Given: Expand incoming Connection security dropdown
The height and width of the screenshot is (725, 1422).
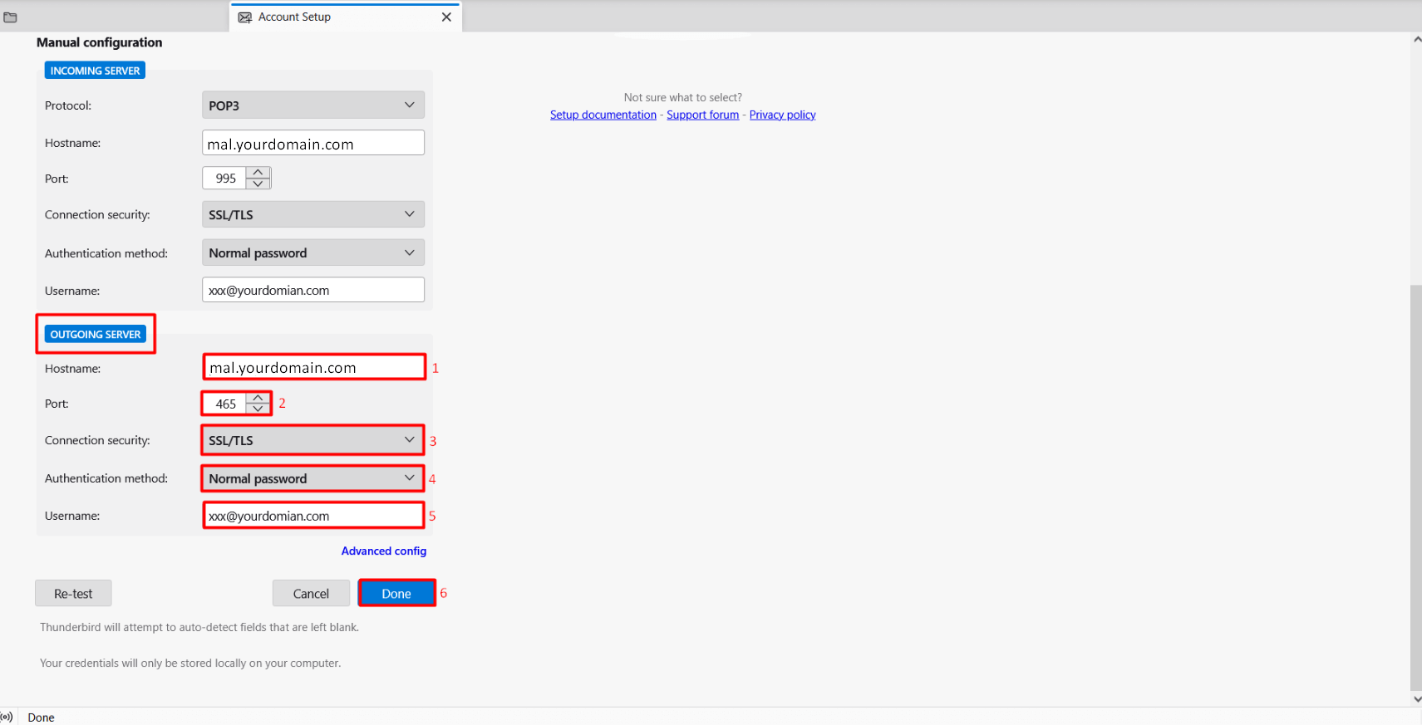Looking at the screenshot, I should [312, 214].
